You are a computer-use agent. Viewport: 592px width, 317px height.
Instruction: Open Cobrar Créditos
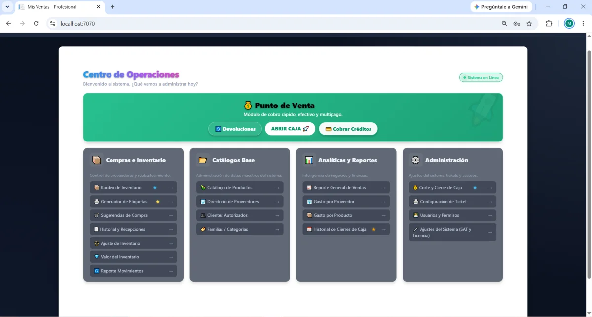[348, 129]
